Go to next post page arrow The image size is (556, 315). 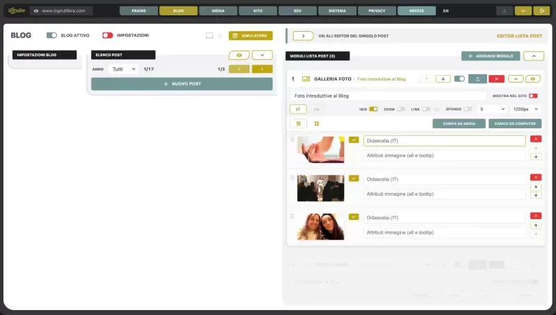pos(262,69)
